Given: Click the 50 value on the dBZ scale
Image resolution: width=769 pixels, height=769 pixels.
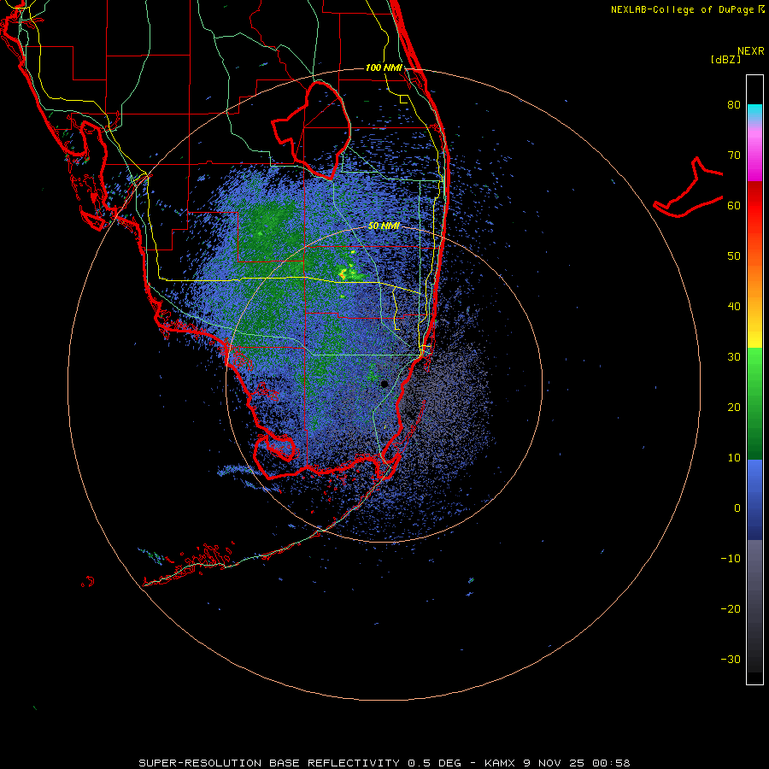Looking at the screenshot, I should (734, 256).
